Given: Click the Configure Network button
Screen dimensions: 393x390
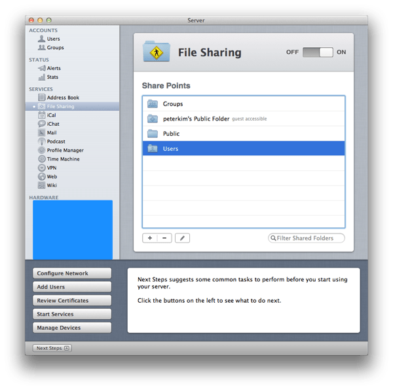Looking at the screenshot, I should 72,273.
